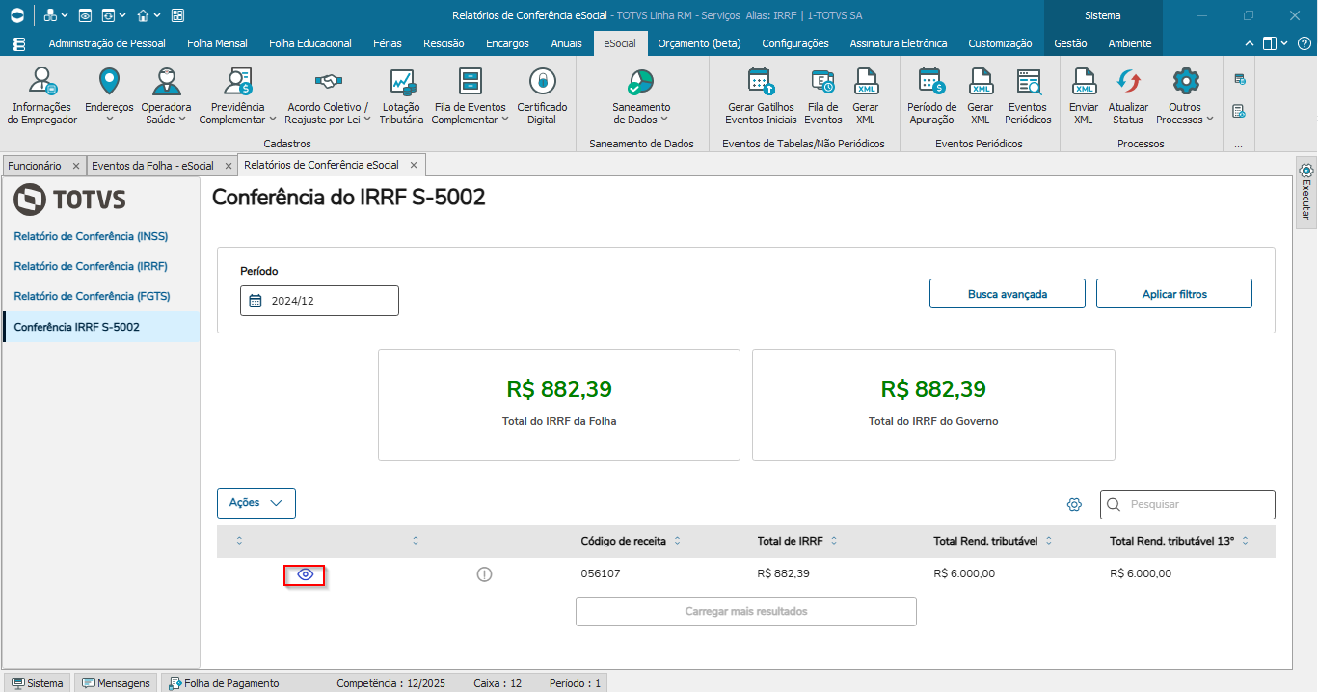Expand Operadora Saúde dropdown arrow
Screen dimensions: 1318x692
[x=182, y=120]
